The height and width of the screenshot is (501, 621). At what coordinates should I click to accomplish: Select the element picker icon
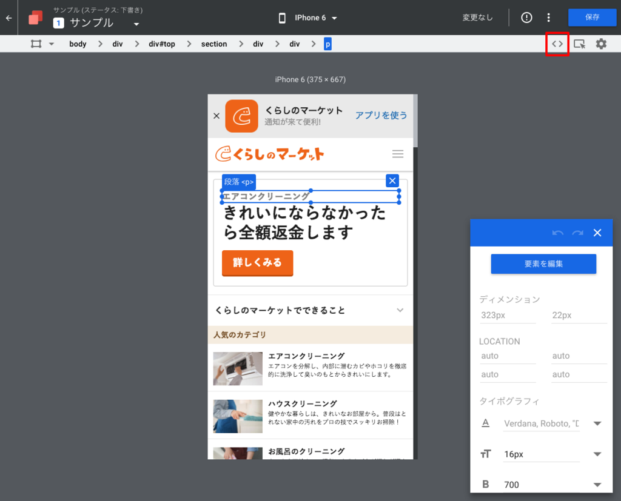(x=579, y=44)
